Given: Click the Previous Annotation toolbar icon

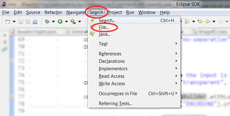Looking at the screenshot, I should point(187,21).
